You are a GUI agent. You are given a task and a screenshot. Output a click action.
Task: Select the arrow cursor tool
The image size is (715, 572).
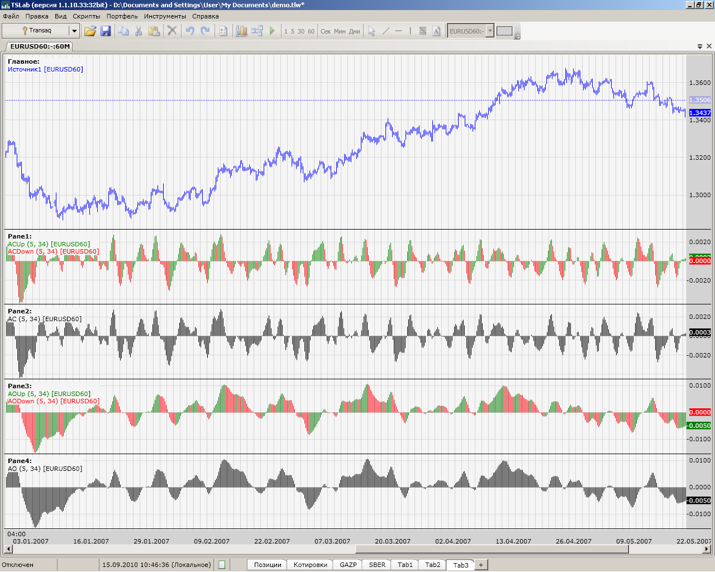tap(371, 31)
